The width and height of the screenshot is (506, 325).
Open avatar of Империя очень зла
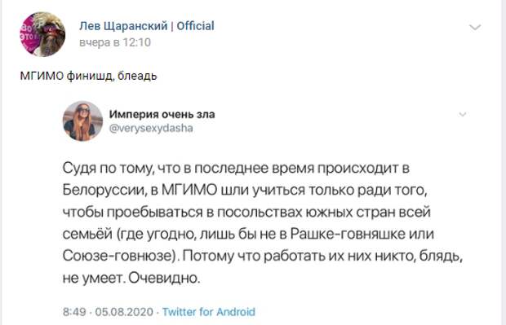[x=82, y=121]
